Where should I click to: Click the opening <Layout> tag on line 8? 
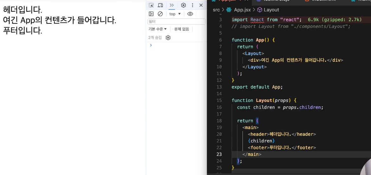tap(253, 53)
